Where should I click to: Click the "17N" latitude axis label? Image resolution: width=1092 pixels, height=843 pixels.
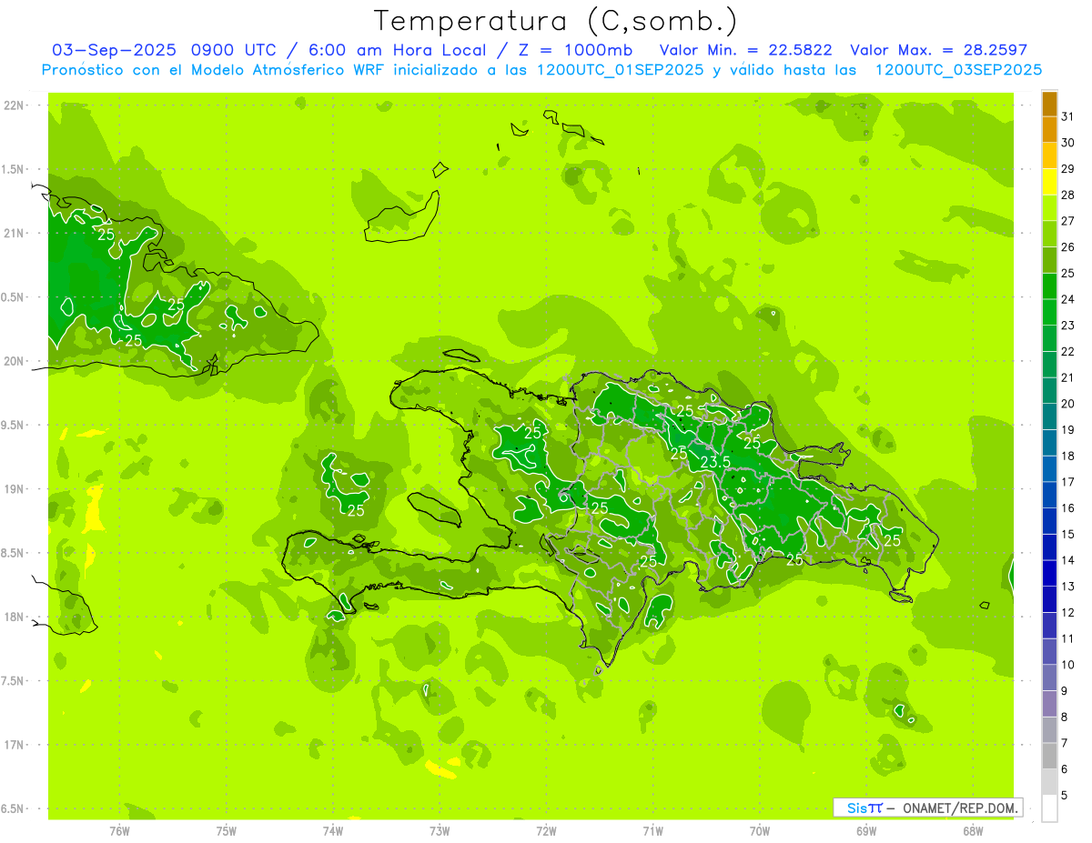point(14,746)
